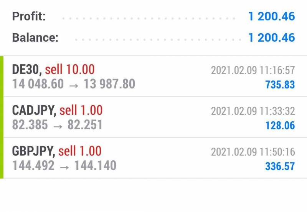Click CADJPY profit value 128.06
This screenshot has width=307, height=212.
[x=280, y=125]
